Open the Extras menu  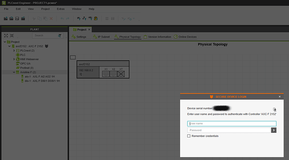tap(61, 9)
